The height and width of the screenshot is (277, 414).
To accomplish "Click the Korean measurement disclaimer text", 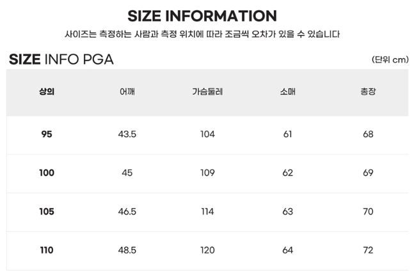I will pyautogui.click(x=202, y=34).
